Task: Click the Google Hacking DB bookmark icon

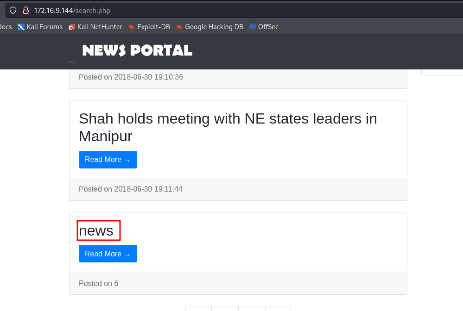Action: [x=179, y=27]
